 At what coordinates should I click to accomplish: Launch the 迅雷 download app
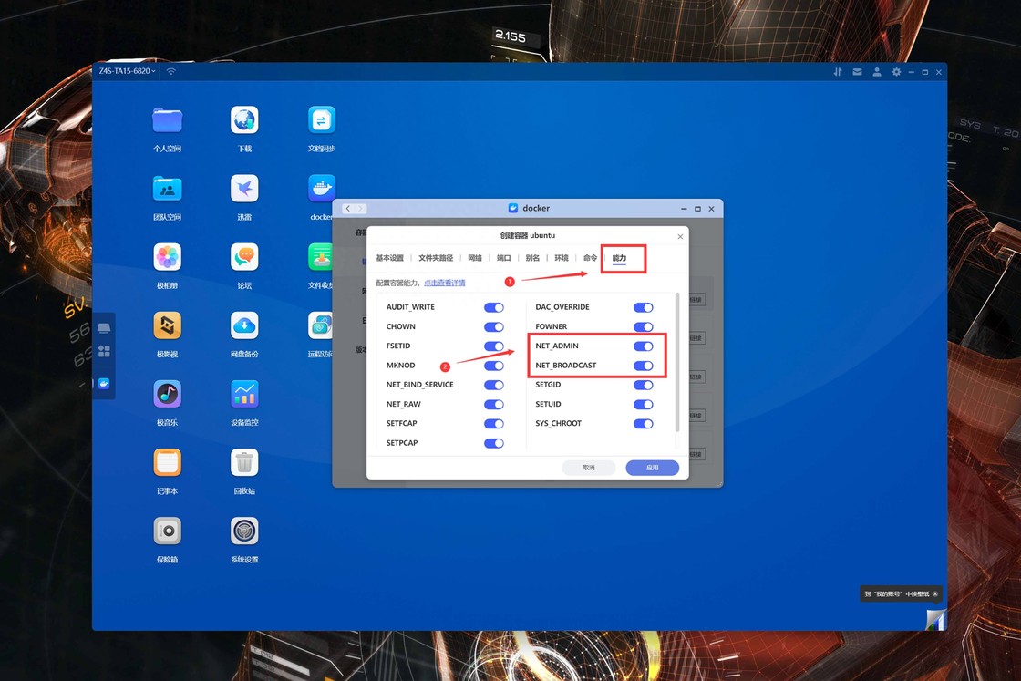point(244,189)
